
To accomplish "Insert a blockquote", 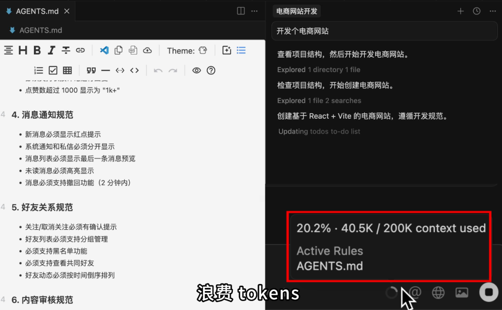I will click(91, 70).
